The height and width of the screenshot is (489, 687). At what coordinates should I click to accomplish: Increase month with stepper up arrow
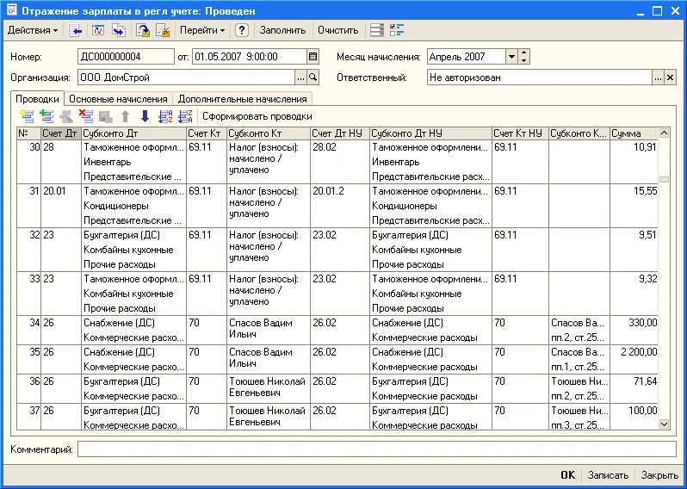pyautogui.click(x=524, y=53)
